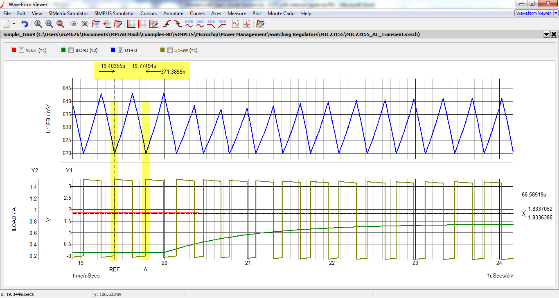Open the File menu

pos(7,14)
